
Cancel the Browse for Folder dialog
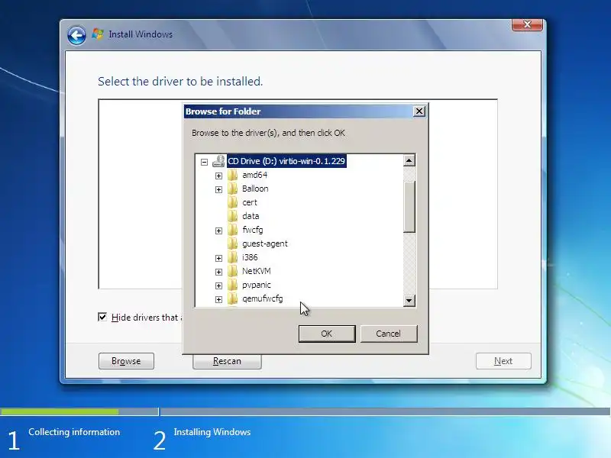pos(389,334)
